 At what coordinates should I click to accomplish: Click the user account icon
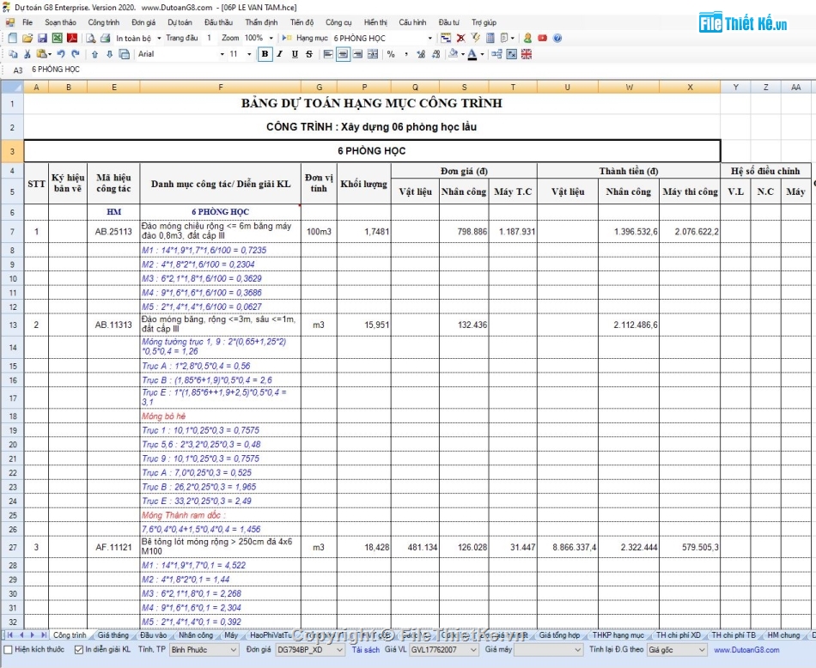pos(527,38)
